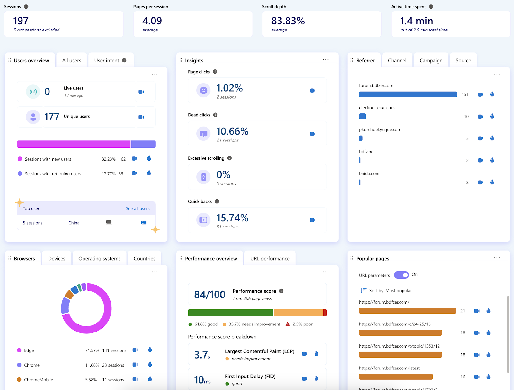Open recordings for Rage clicks sessions
The width and height of the screenshot is (514, 390).
[312, 91]
